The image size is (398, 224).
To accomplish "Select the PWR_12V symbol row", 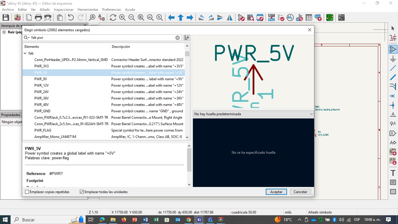I will [x=103, y=85].
